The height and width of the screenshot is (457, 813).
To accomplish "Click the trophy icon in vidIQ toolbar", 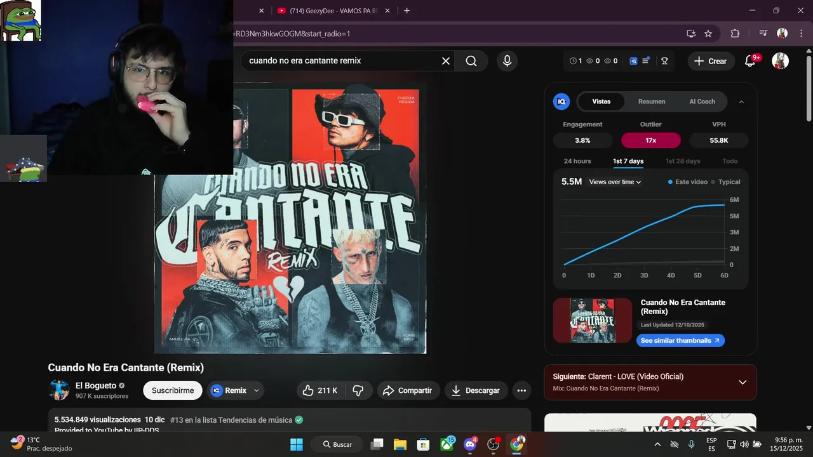I will pyautogui.click(x=665, y=61).
